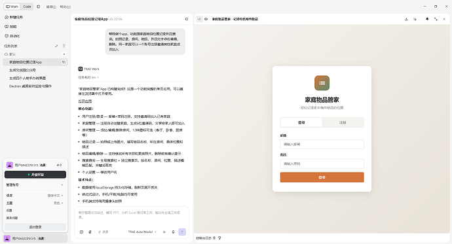
Task: Click the 控制台日志 console log label
Action: point(204,238)
